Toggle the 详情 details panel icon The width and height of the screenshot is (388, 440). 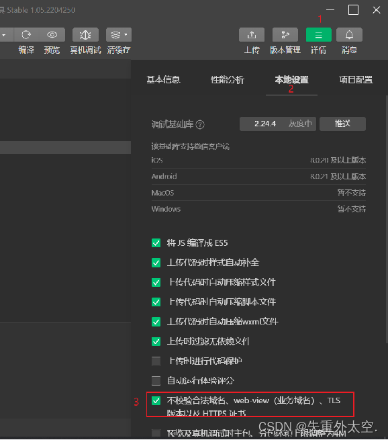click(319, 35)
